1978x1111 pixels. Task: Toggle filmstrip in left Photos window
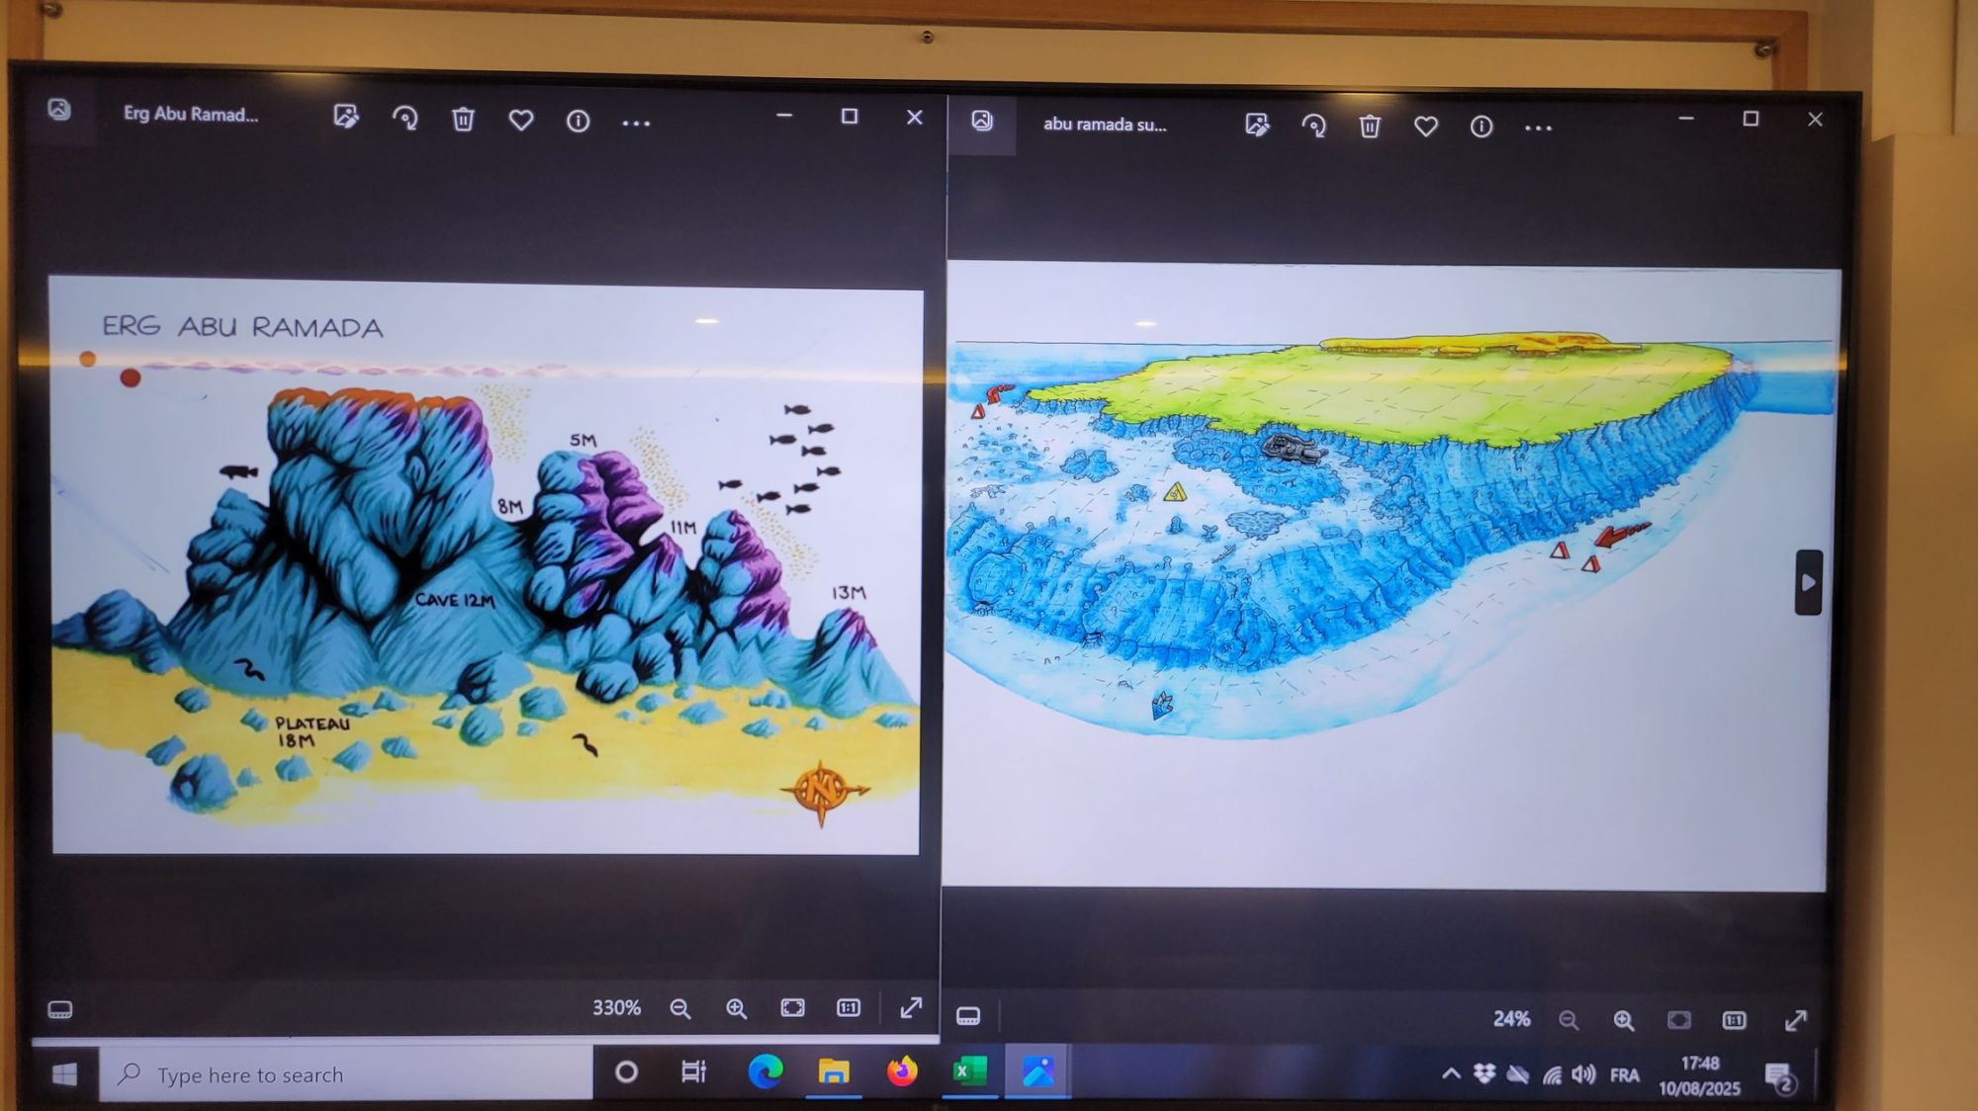pos(60,1009)
